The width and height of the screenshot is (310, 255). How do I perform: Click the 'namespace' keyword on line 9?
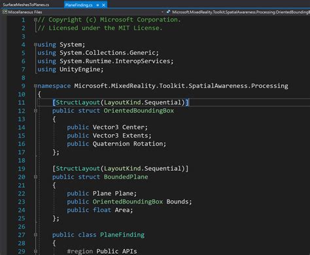point(54,86)
